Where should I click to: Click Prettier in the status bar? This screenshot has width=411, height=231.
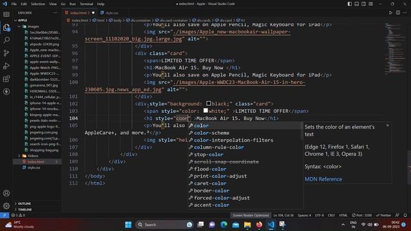[383, 216]
